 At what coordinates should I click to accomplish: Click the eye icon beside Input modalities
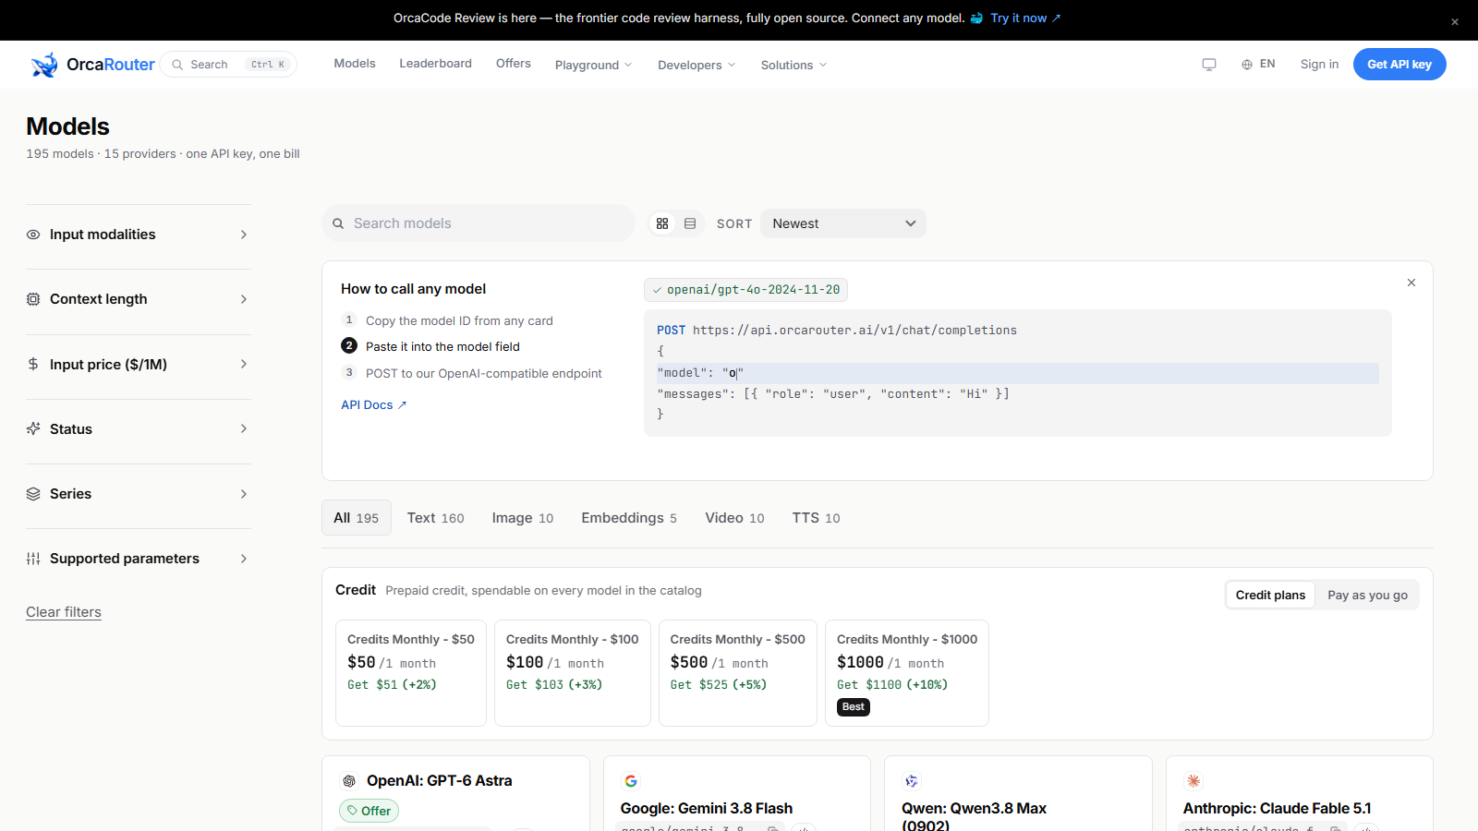tap(33, 235)
